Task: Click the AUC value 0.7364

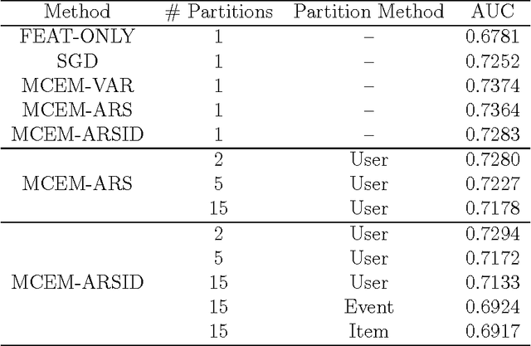Action: point(492,110)
